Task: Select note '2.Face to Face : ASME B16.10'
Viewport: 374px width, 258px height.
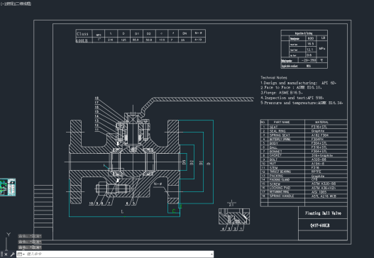Action: [x=291, y=87]
